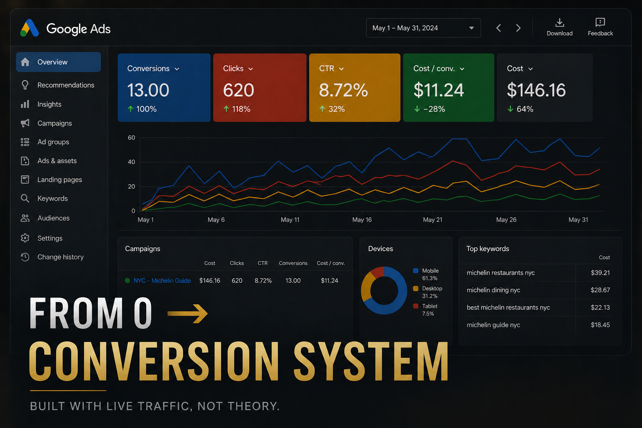Expand the Conversions metric dropdown
Image resolution: width=642 pixels, height=428 pixels.
177,69
